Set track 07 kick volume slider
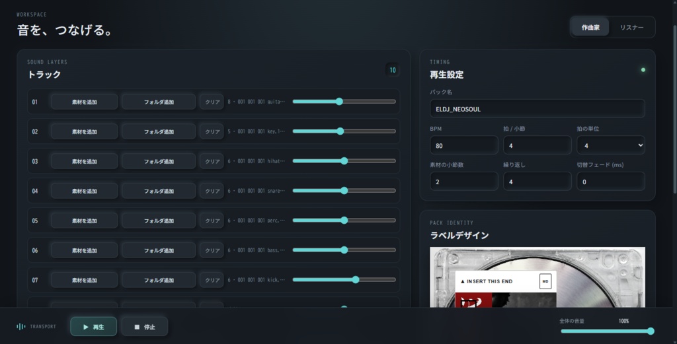The width and height of the screenshot is (677, 344). (x=344, y=280)
